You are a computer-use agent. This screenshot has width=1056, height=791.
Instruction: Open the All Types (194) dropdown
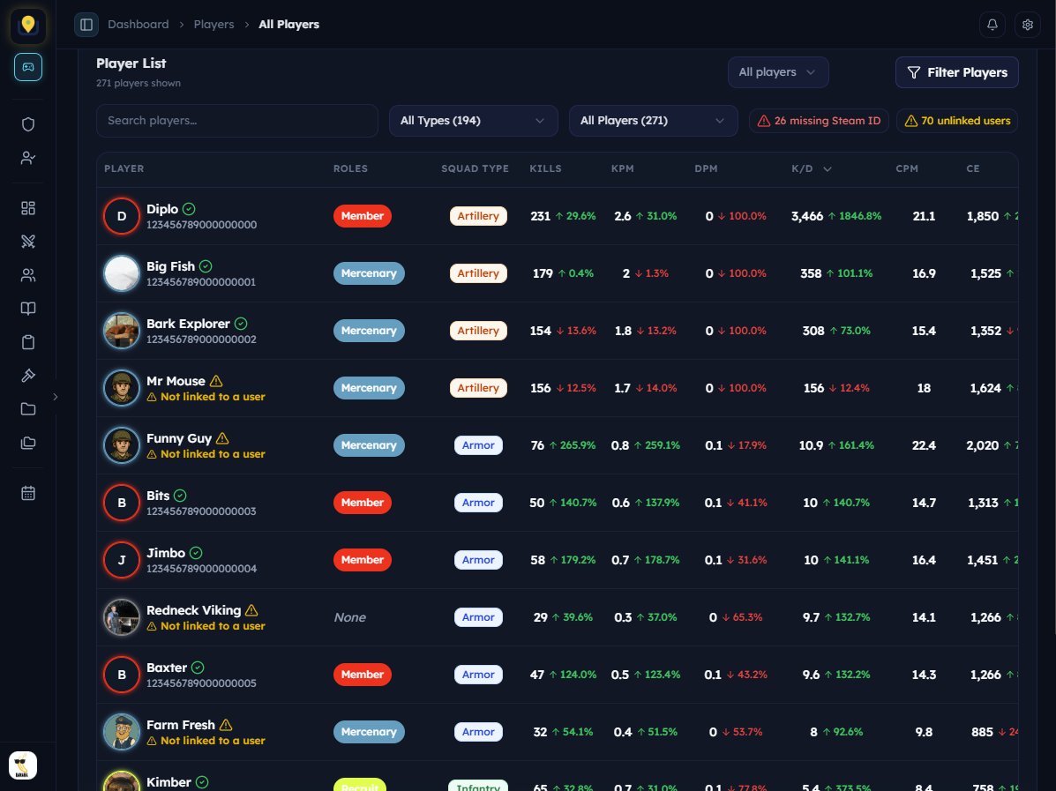[x=473, y=121]
